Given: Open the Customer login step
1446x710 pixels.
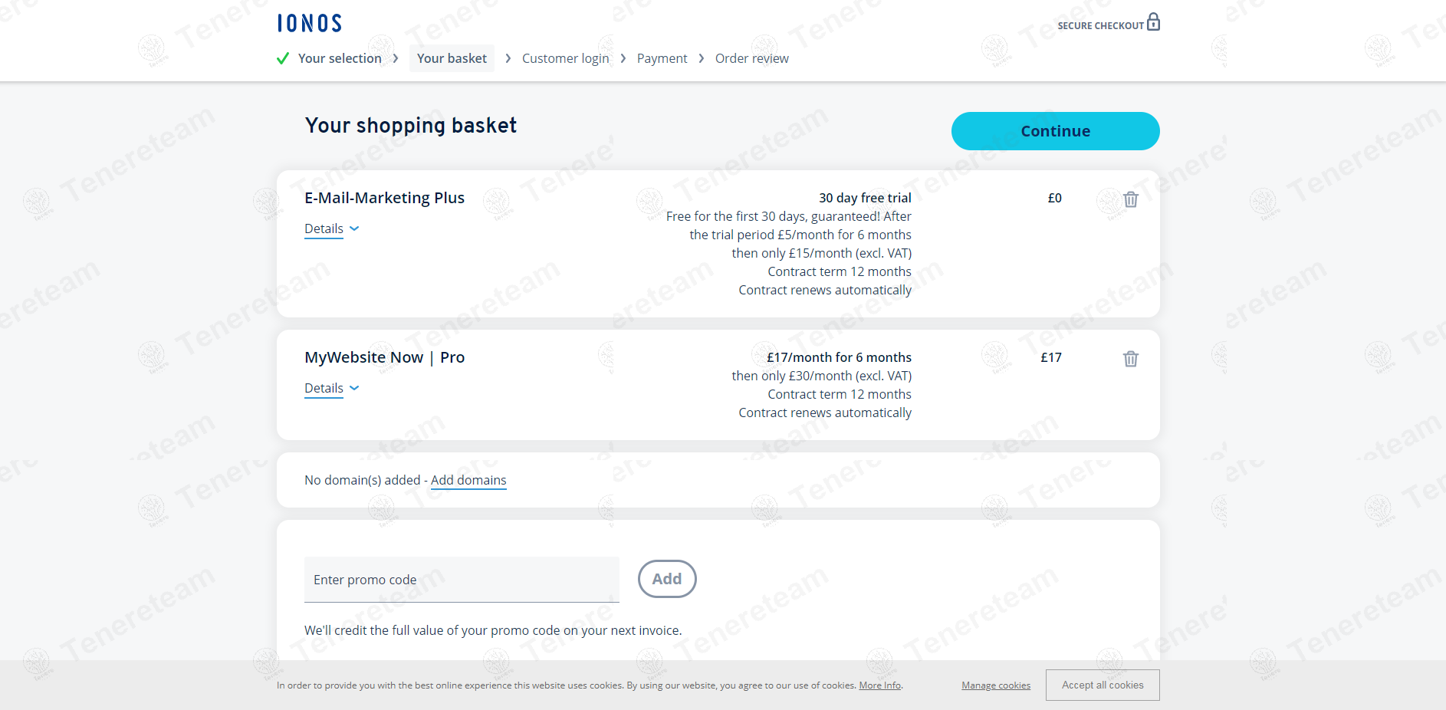Looking at the screenshot, I should tap(565, 58).
